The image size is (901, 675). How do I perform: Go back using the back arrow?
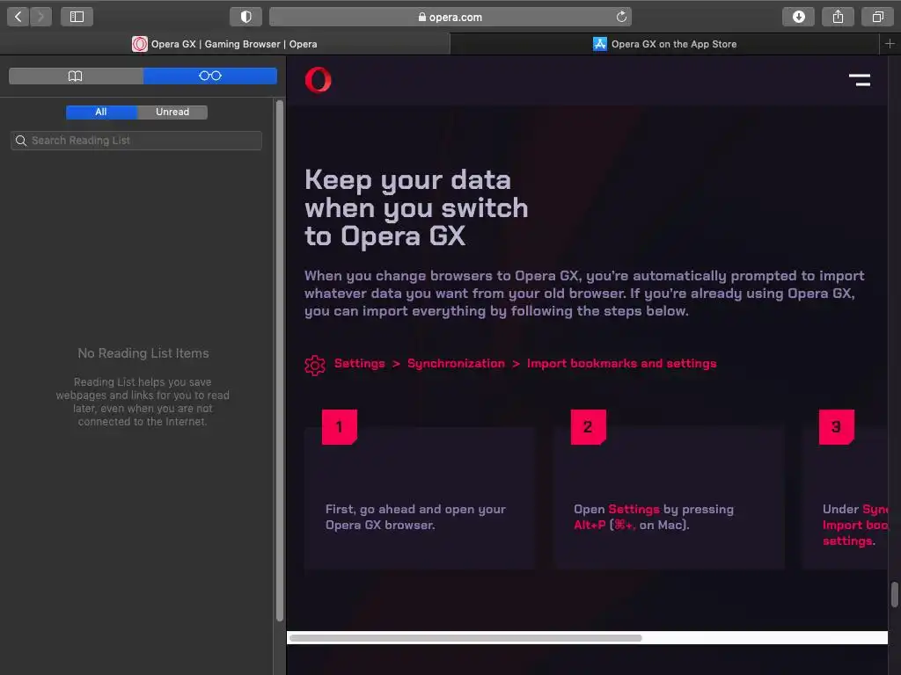[x=18, y=17]
